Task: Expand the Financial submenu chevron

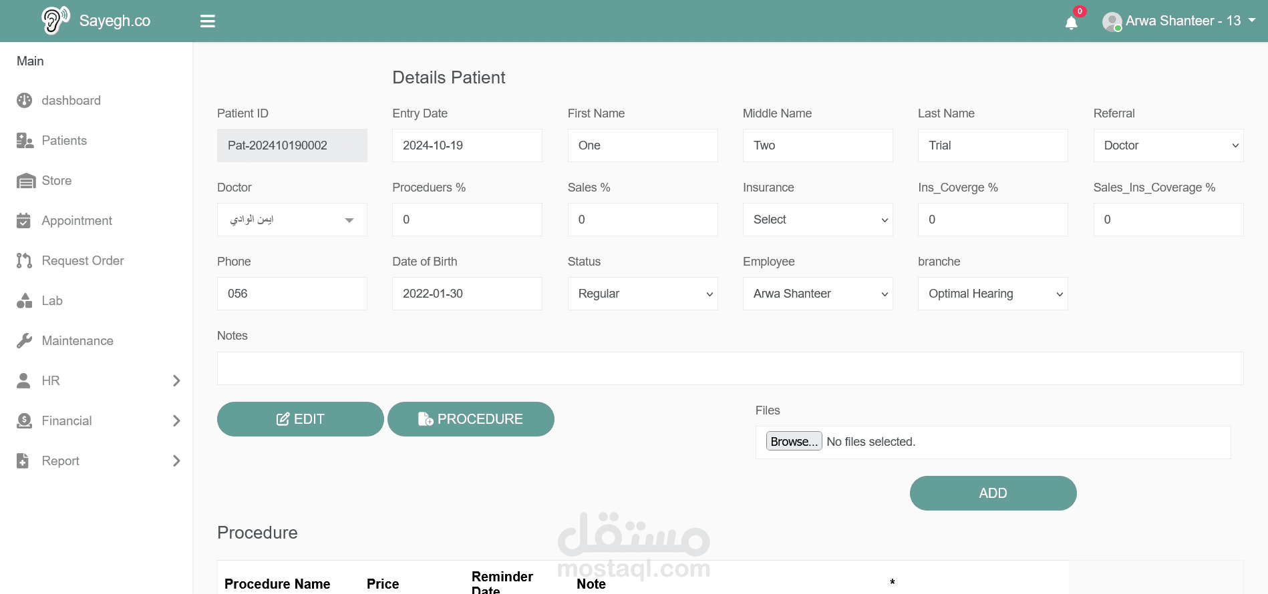Action: tap(176, 420)
